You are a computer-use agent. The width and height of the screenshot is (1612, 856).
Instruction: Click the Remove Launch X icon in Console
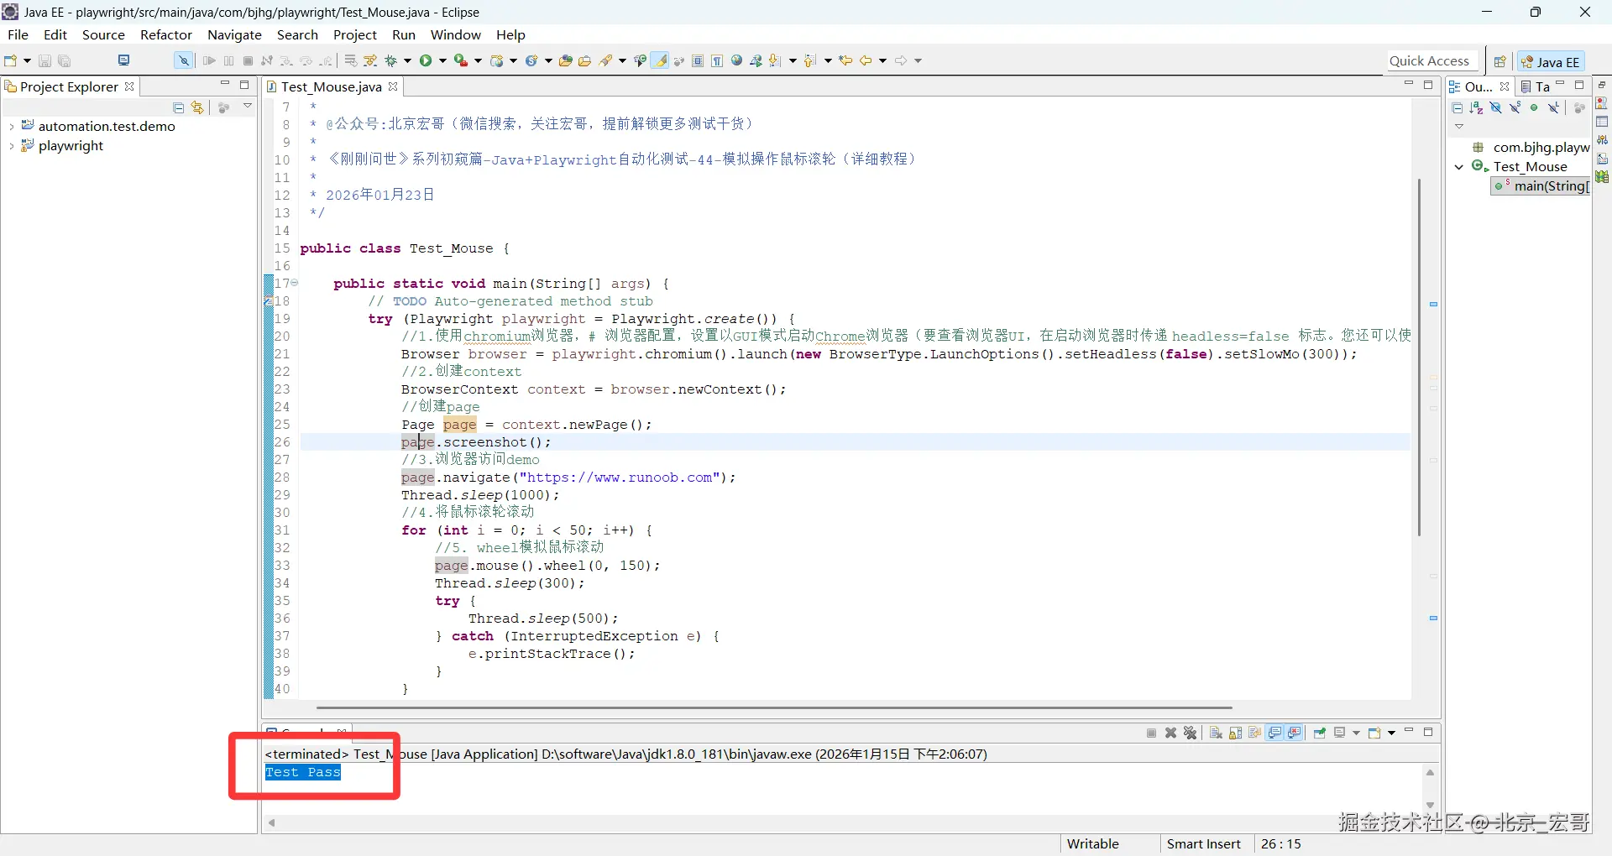click(1171, 733)
